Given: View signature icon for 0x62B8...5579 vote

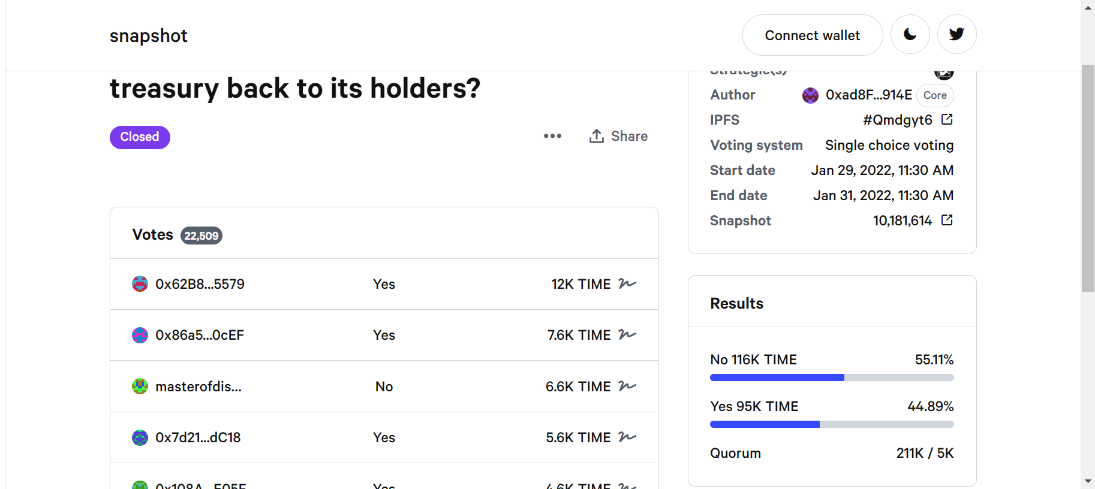Looking at the screenshot, I should [627, 283].
